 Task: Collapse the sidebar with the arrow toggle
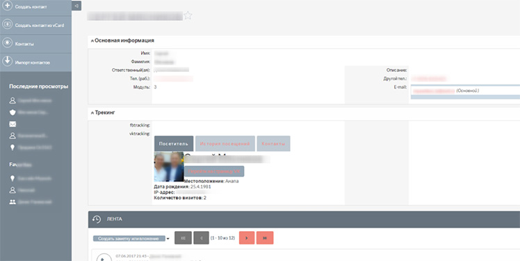76,6
